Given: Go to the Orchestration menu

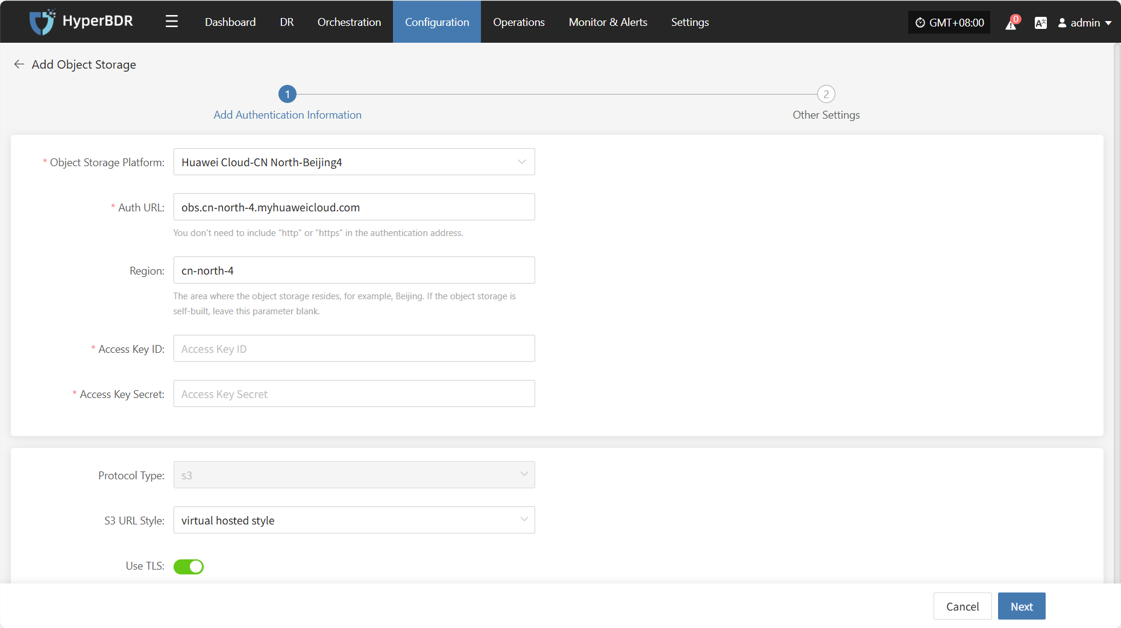Looking at the screenshot, I should pos(350,22).
